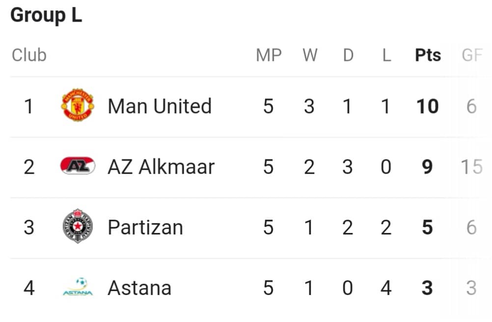The image size is (492, 322).
Task: Click the Astana club logo
Action: [78, 287]
